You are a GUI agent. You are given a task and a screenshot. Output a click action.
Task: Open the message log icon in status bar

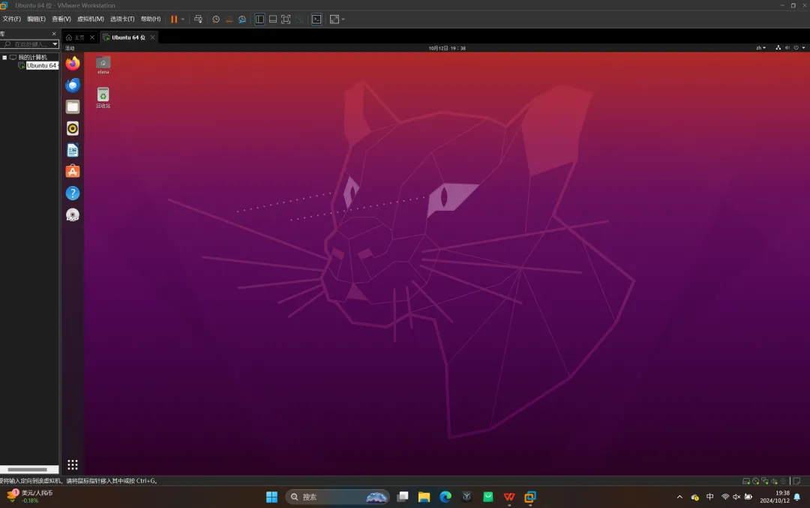796,481
